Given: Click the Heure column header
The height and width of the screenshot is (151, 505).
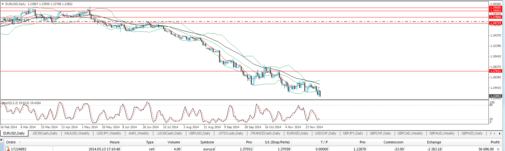Looking at the screenshot, I should (114, 142).
